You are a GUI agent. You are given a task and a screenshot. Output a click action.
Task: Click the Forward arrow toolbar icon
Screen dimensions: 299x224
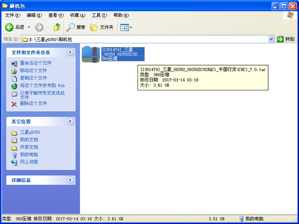point(39,28)
